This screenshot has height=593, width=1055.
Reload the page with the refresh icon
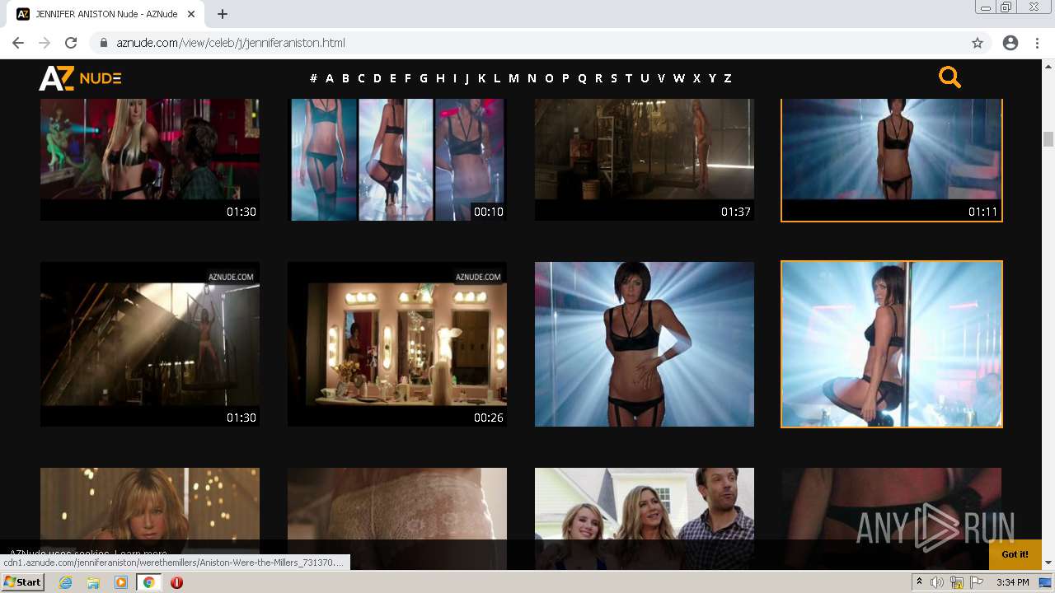71,43
